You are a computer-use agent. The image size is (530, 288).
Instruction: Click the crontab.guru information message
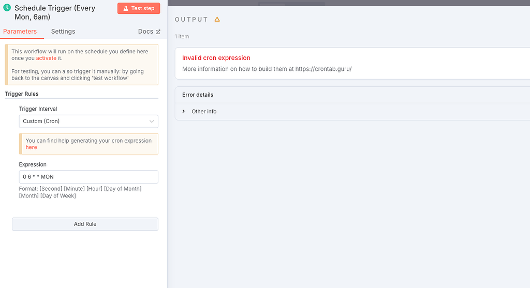(x=267, y=69)
